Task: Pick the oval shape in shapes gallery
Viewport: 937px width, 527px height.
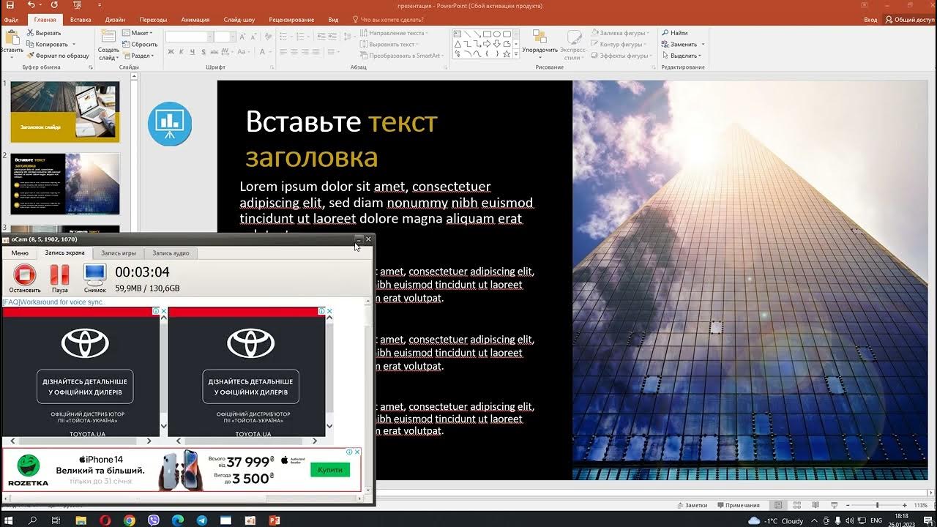Action: click(496, 34)
